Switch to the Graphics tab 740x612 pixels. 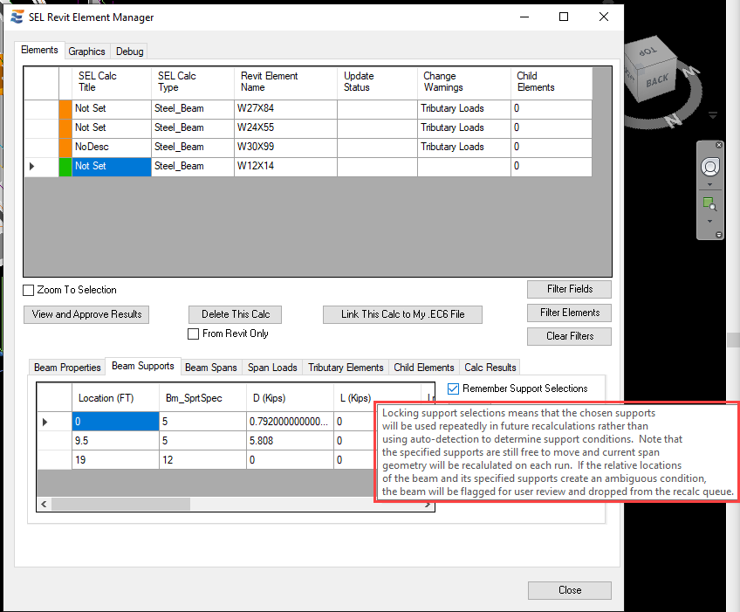[87, 52]
